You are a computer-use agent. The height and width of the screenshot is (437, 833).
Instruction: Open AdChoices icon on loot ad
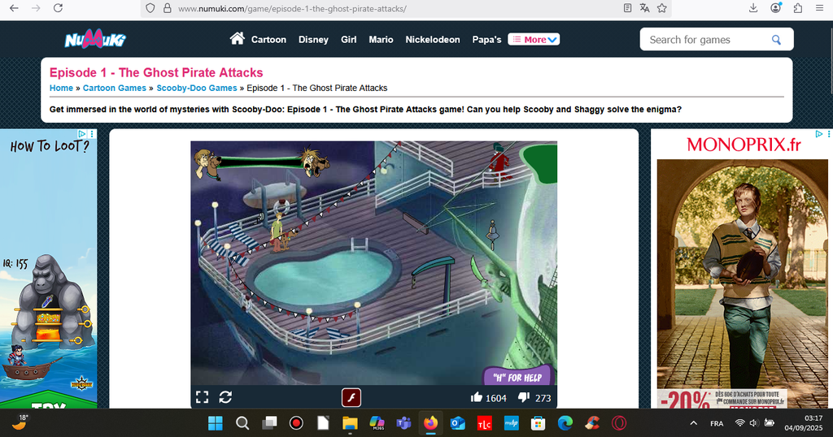click(x=81, y=134)
